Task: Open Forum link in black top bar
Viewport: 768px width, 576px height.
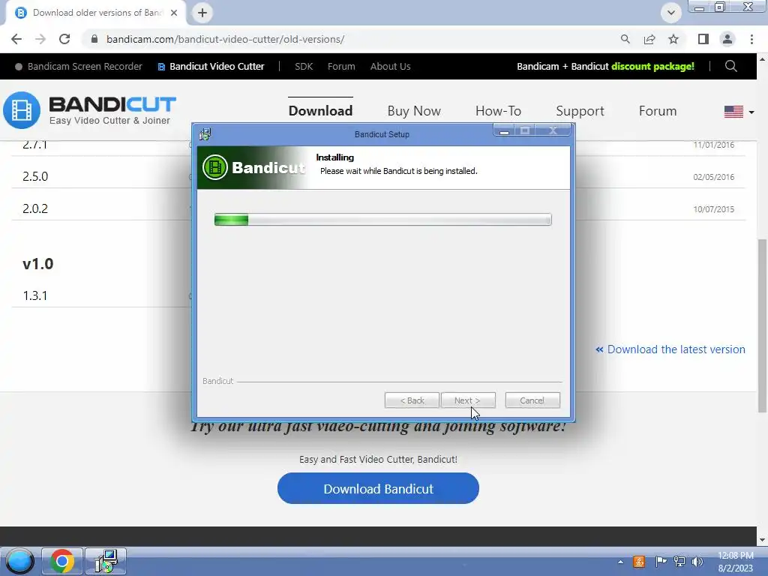Action: coord(341,66)
